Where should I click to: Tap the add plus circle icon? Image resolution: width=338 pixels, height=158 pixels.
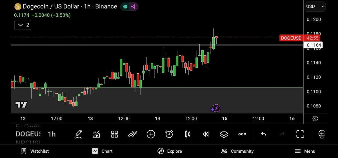coord(151,134)
